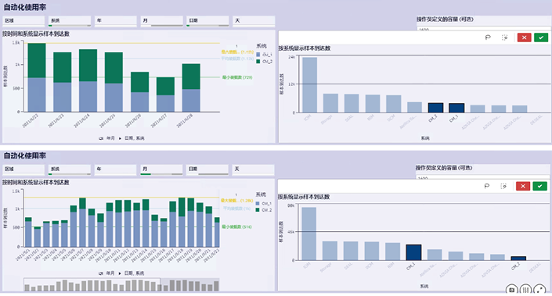Select the 2021/6/27 stacked bar
The height and width of the screenshot is (296, 552).
(x=165, y=95)
